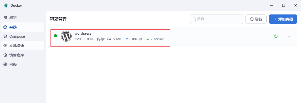Click the 刷新 refresh button
This screenshot has width=301, height=103.
click(256, 19)
